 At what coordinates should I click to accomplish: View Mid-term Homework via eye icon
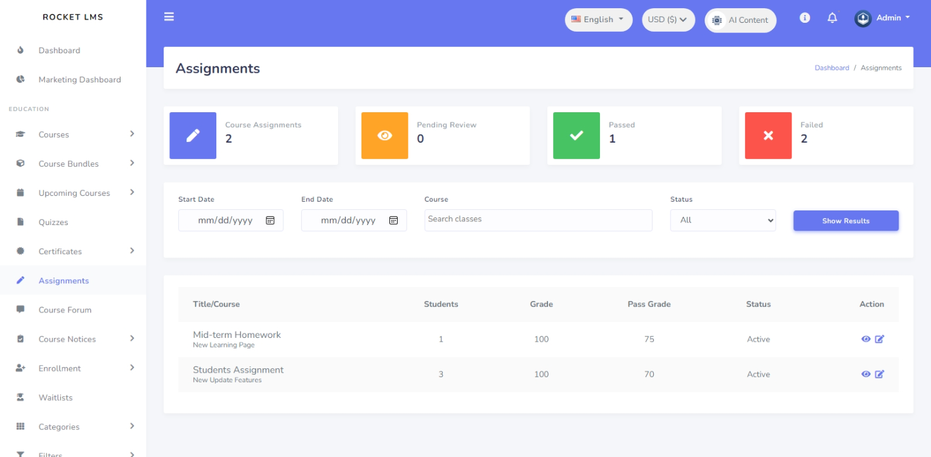point(866,339)
